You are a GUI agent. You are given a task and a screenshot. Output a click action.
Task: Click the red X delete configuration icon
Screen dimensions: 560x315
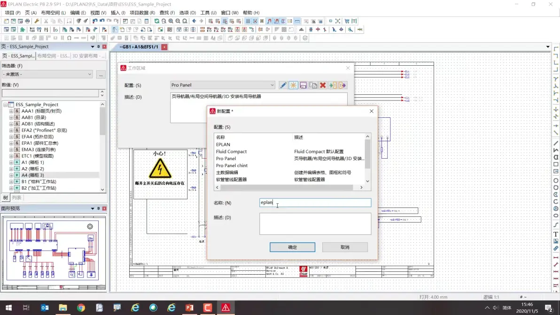(x=323, y=85)
